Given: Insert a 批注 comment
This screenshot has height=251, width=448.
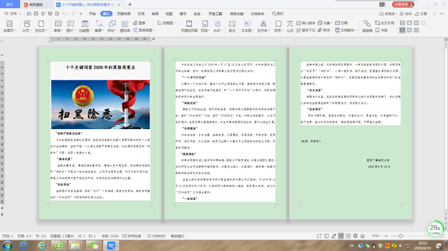Looking at the screenshot, I should (x=232, y=26).
